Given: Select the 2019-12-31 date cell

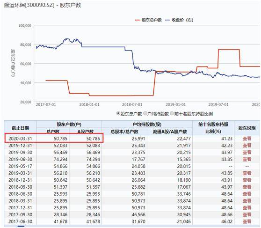Looking at the screenshot, I should [x=20, y=146].
